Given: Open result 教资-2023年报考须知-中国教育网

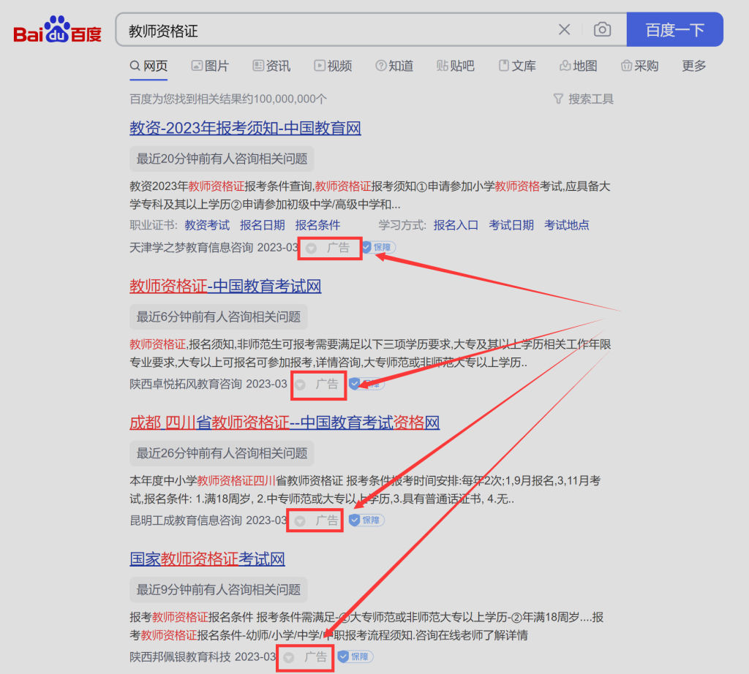Looking at the screenshot, I should pyautogui.click(x=245, y=128).
